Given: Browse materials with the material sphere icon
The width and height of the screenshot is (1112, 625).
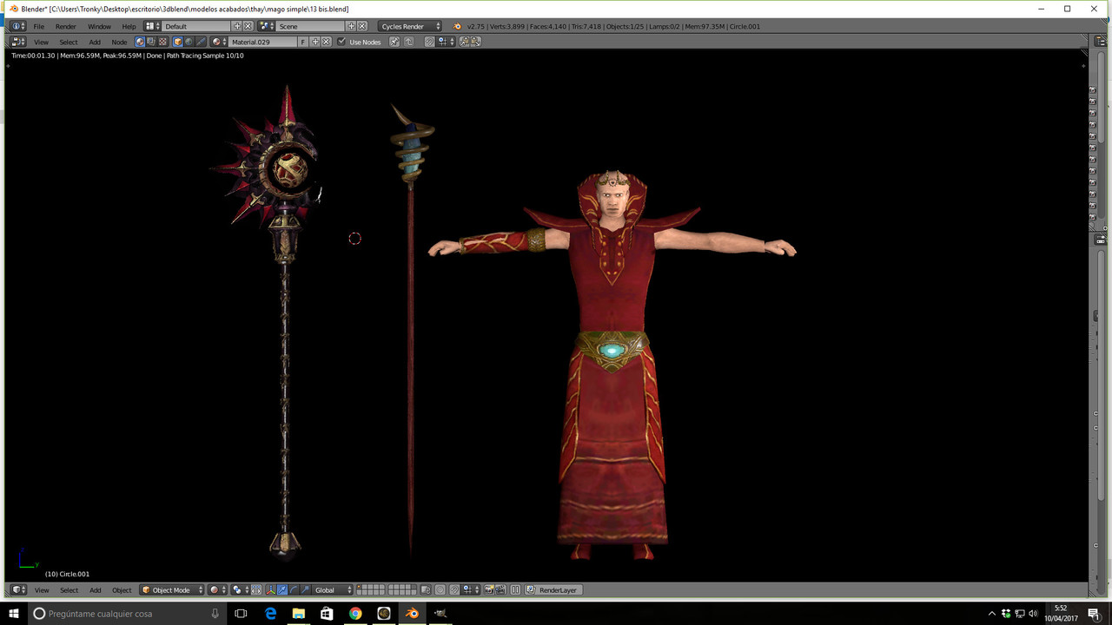Looking at the screenshot, I should 219,42.
